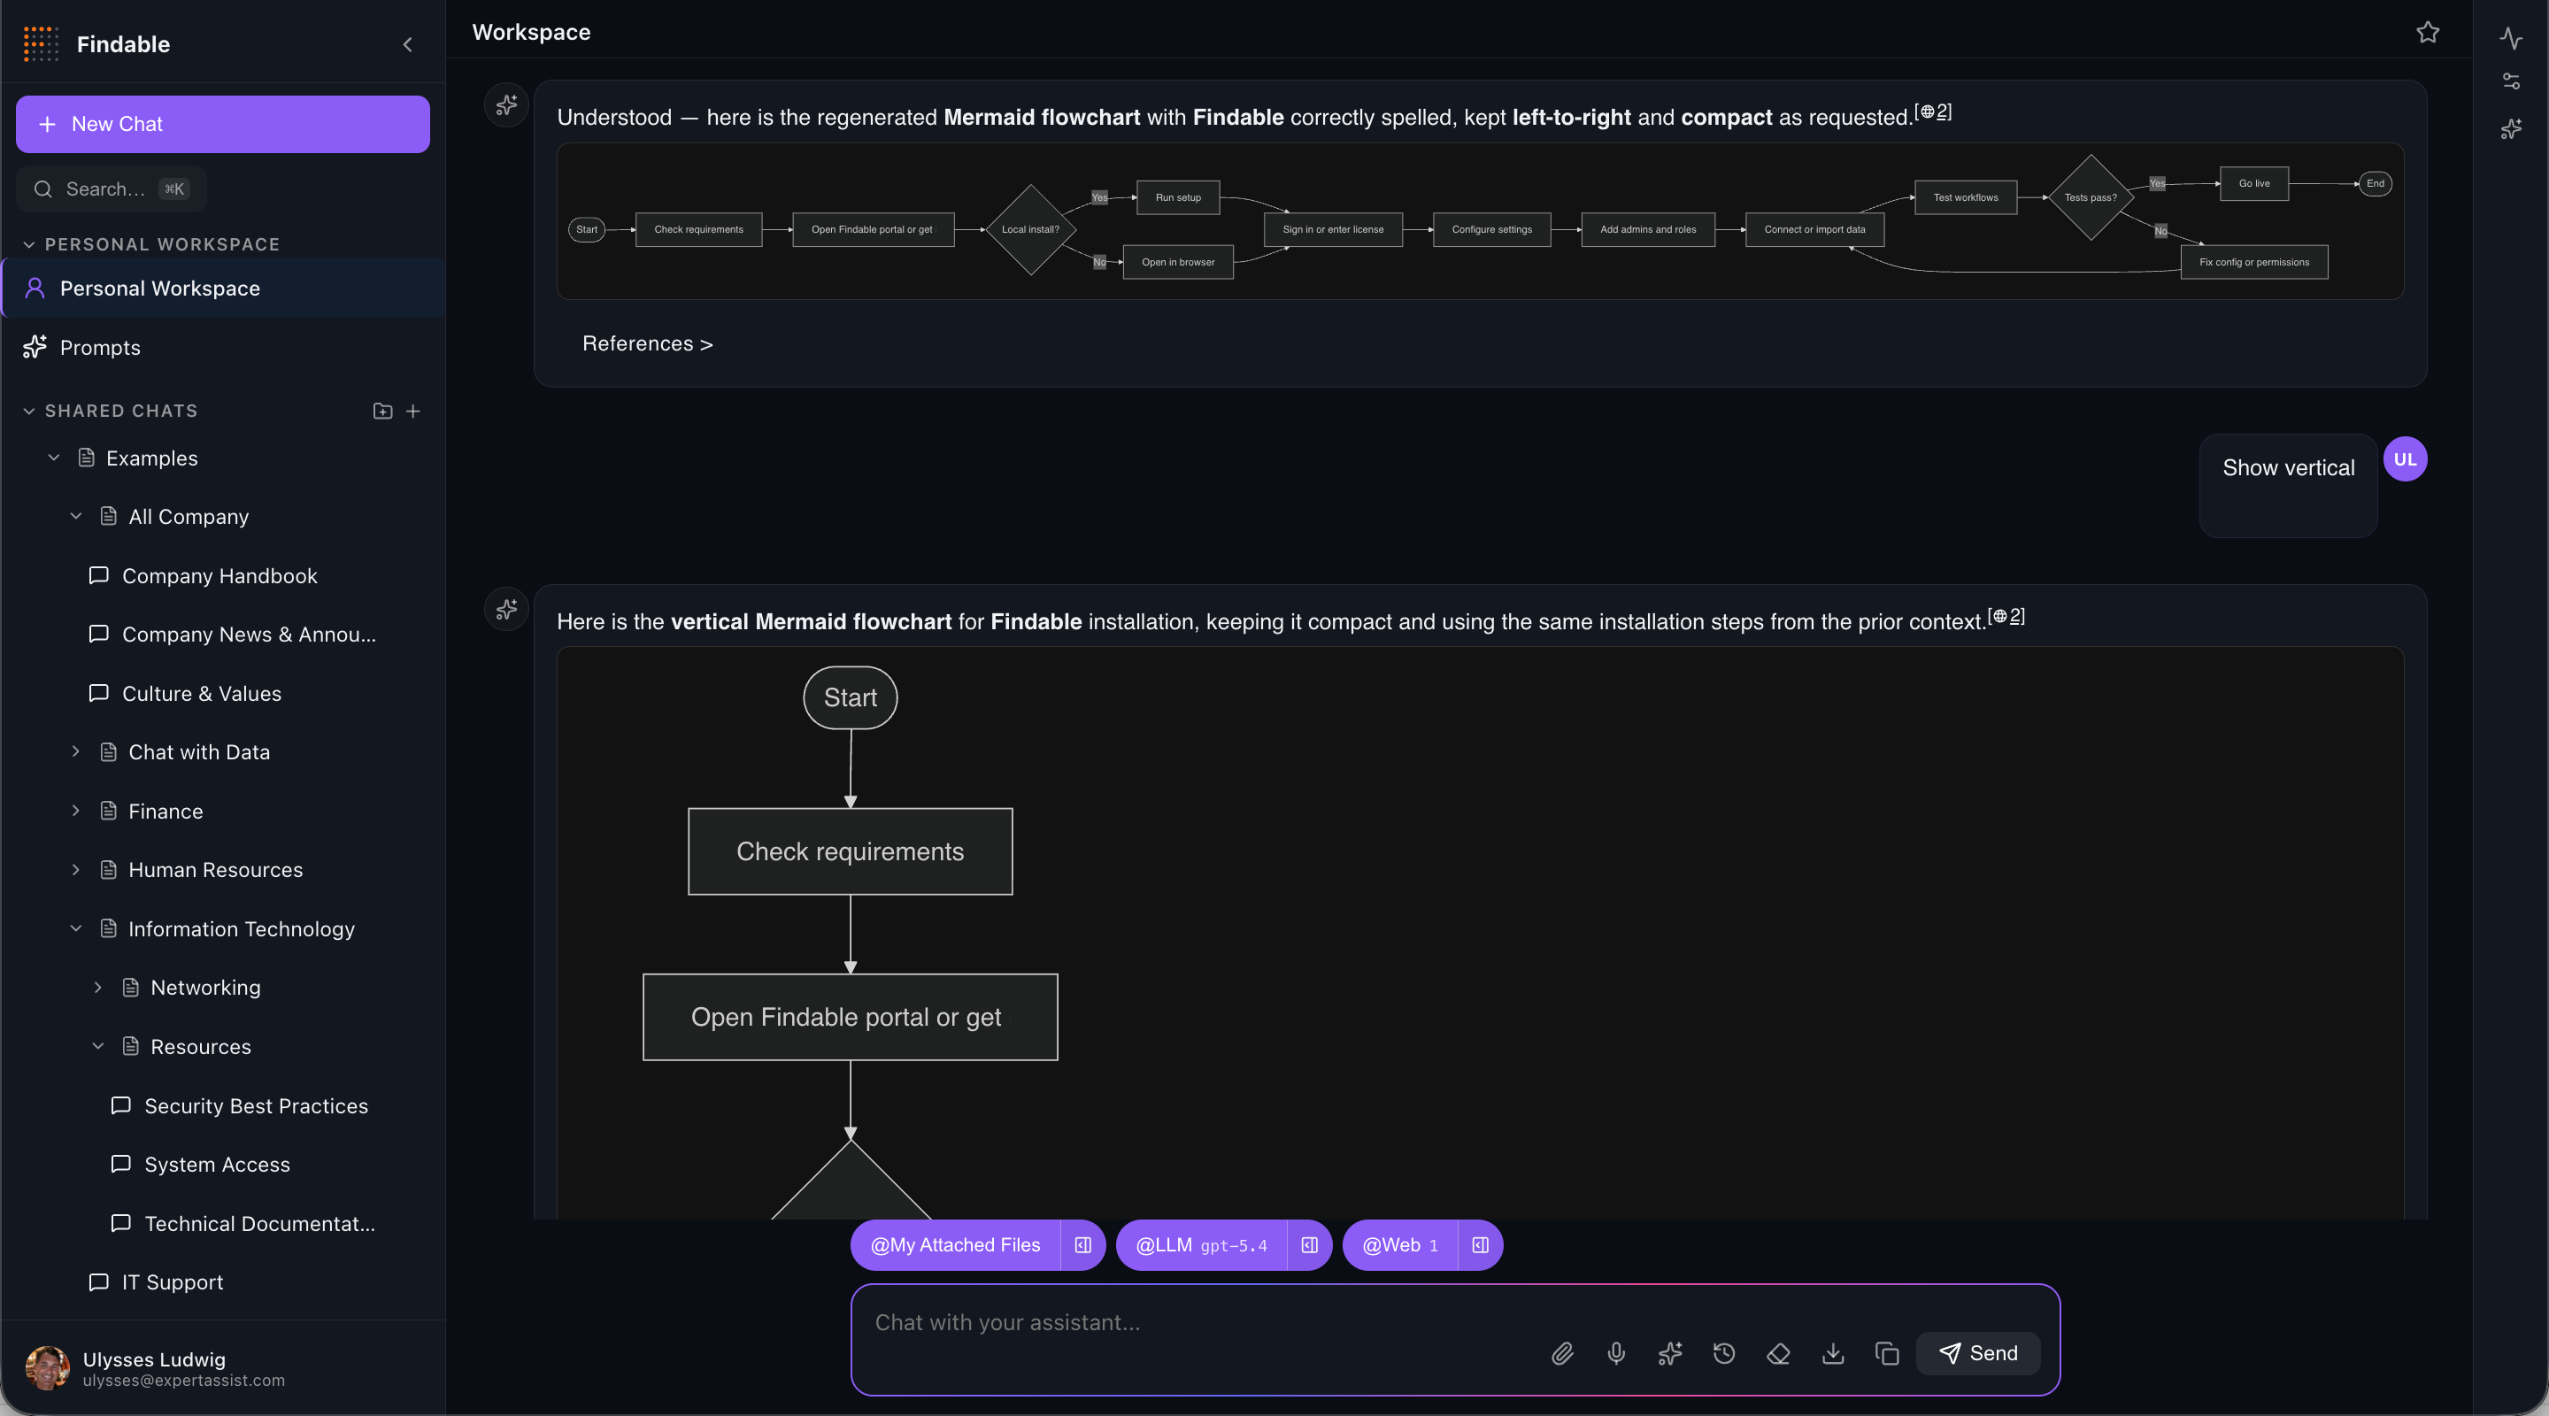Select Personal Workspace in sidebar
Image resolution: width=2549 pixels, height=1416 pixels.
224,288
